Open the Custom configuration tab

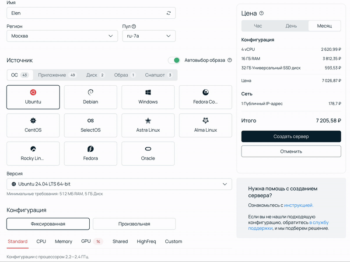173,241
